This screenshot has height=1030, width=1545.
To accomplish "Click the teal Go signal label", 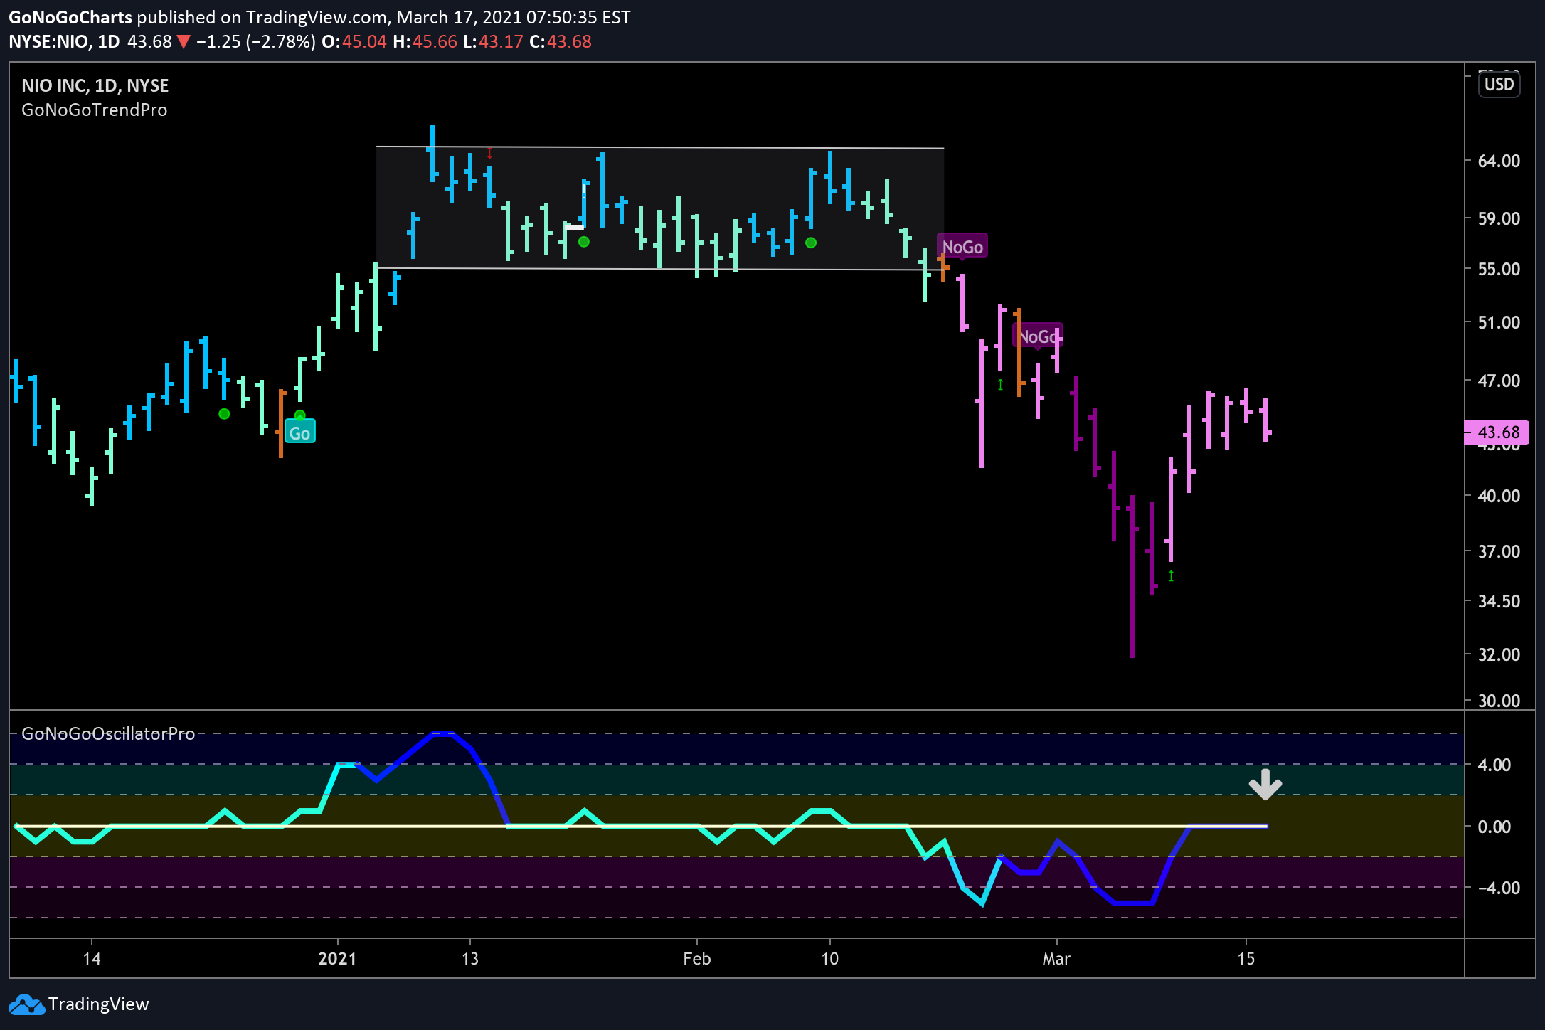I will [x=299, y=432].
